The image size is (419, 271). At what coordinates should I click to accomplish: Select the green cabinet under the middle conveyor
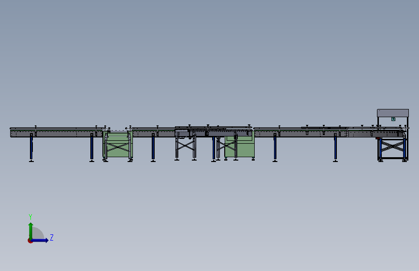pyautogui.click(x=239, y=144)
